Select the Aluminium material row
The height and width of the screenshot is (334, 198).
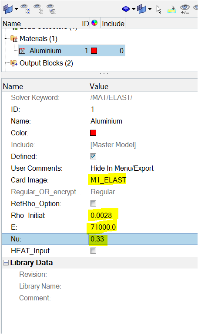tap(72, 51)
